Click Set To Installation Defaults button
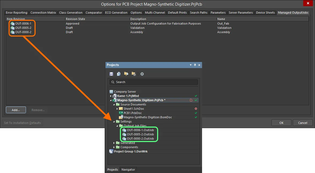 tap(22, 123)
